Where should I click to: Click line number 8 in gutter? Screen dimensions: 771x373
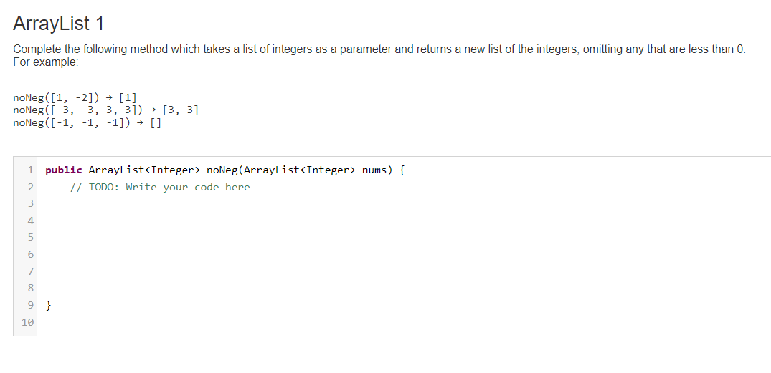click(31, 289)
